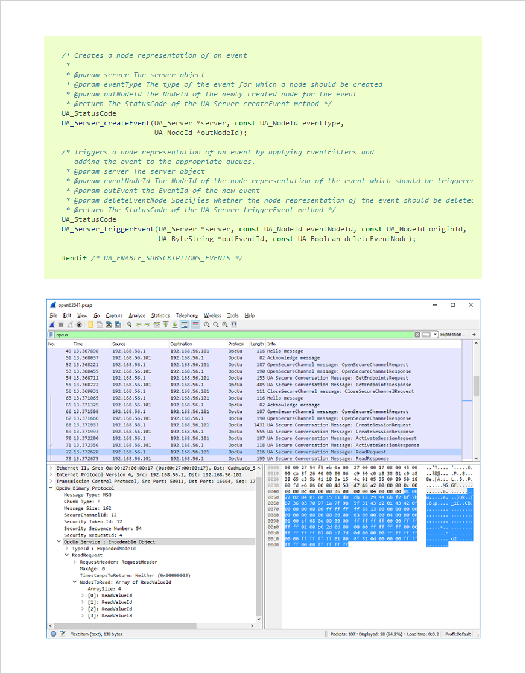Viewport: 526px width, 674px height.
Task: Open the Statistics menu
Action: click(x=160, y=315)
